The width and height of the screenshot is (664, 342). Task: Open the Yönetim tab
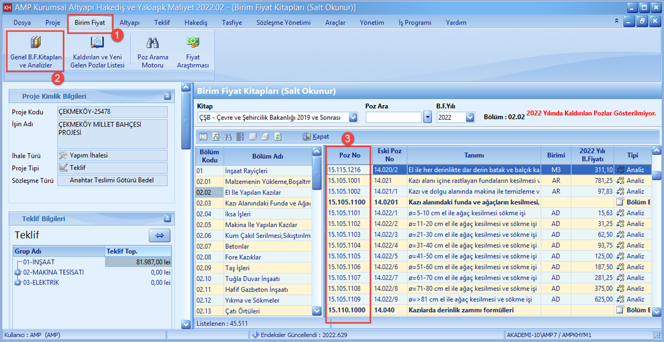[x=372, y=22]
